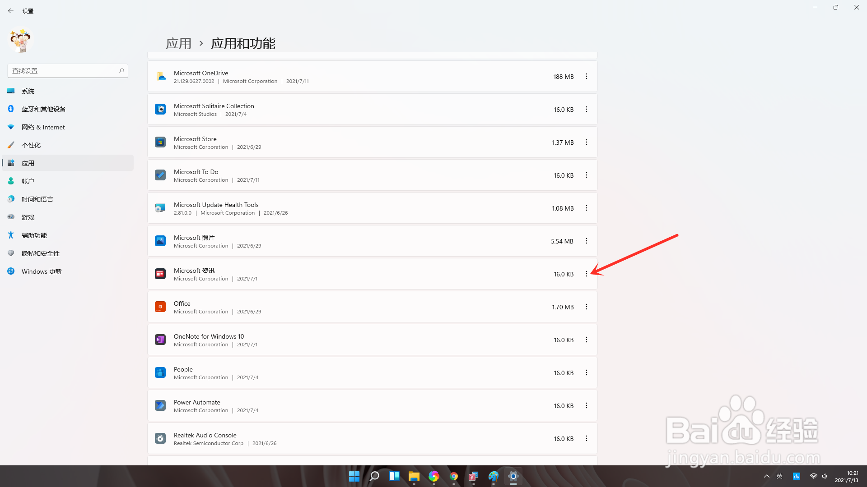Focus the 查找设置 search box

tap(68, 71)
